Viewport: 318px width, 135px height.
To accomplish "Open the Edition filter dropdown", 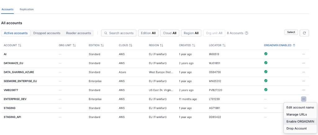I will pyautogui.click(x=148, y=33).
